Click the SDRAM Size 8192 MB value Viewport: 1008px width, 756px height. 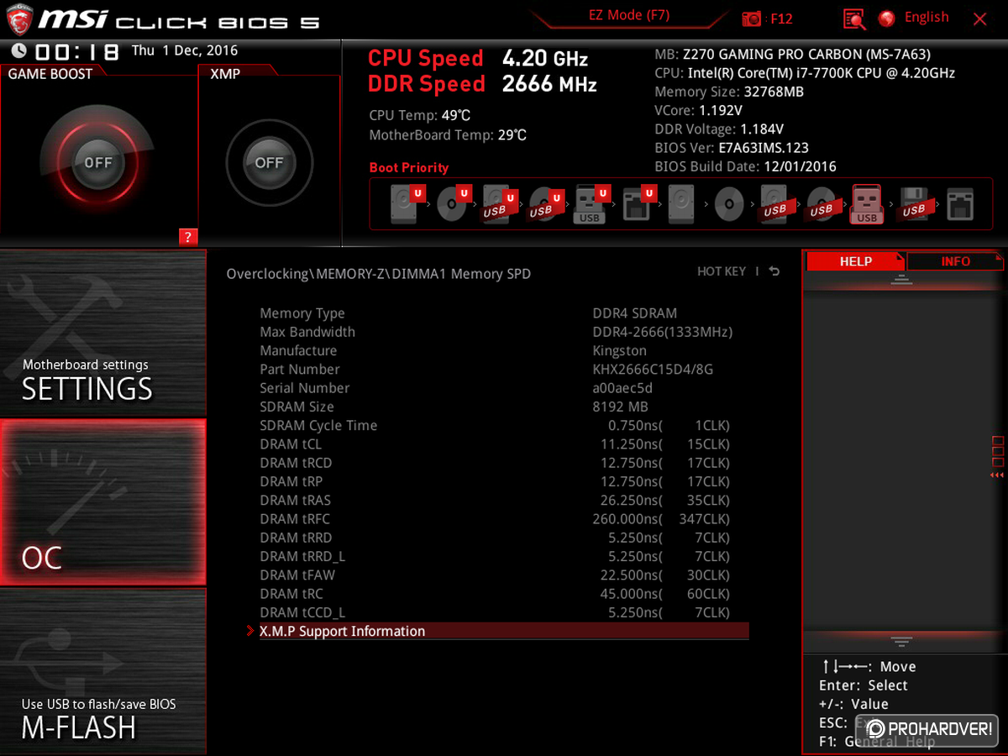tap(620, 407)
